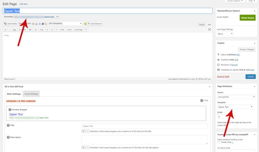The height and width of the screenshot is (152, 259).
Task: Click the question icon next to Title
Action: point(8,125)
